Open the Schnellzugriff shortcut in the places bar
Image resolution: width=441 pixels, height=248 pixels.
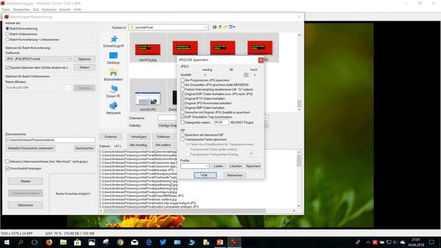click(113, 41)
